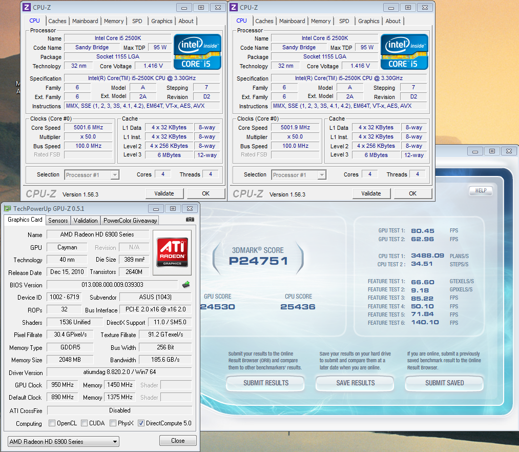Click Validate in the left CPU-Z window
The height and width of the screenshot is (452, 519).
(x=164, y=193)
